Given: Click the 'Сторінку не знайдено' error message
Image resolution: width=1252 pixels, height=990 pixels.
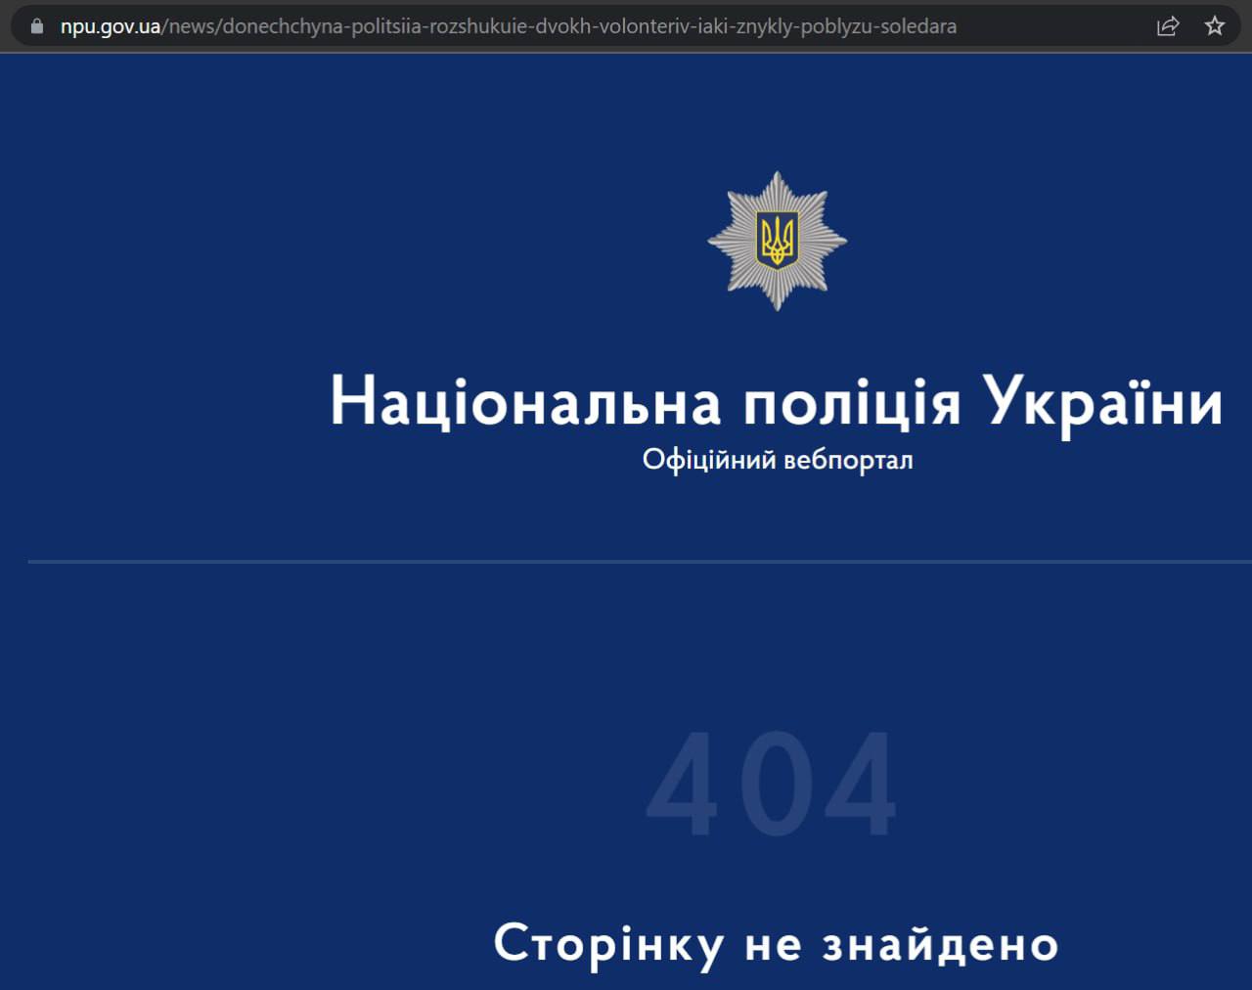Looking at the screenshot, I should click(x=778, y=942).
